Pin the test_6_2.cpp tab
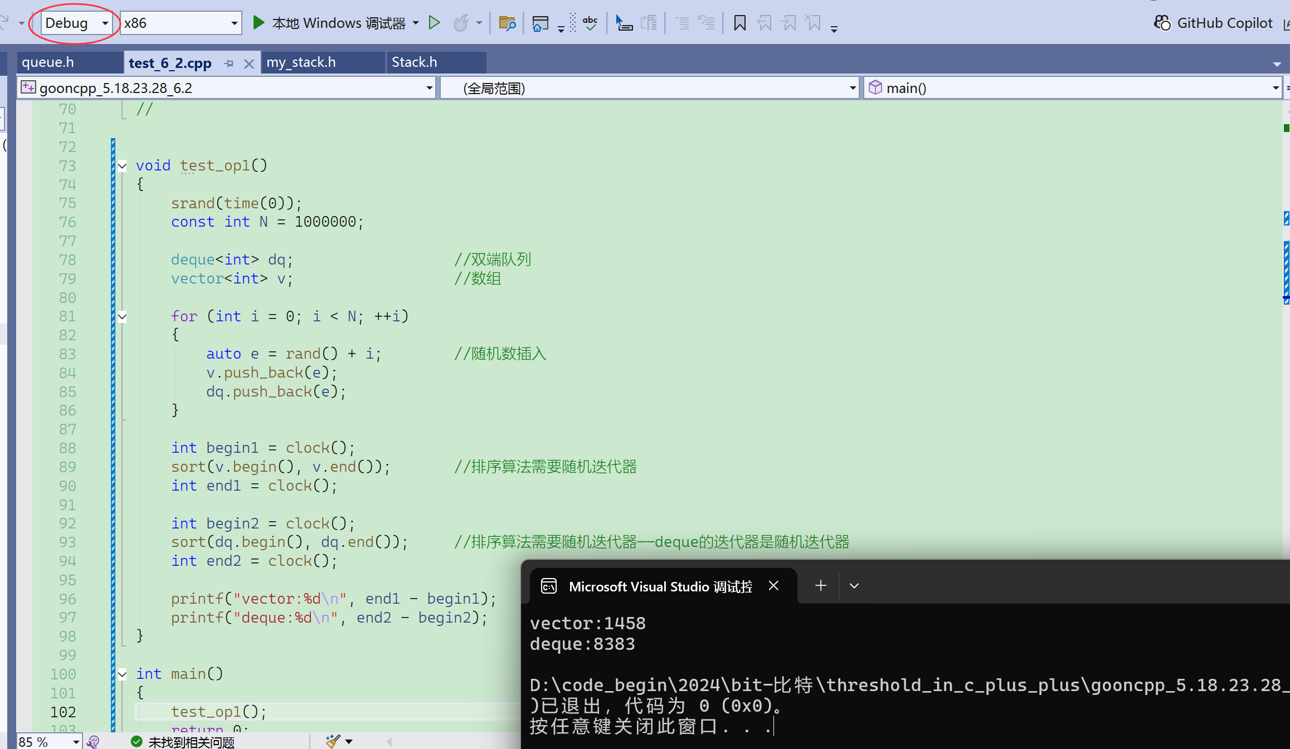The image size is (1290, 749). (x=229, y=63)
